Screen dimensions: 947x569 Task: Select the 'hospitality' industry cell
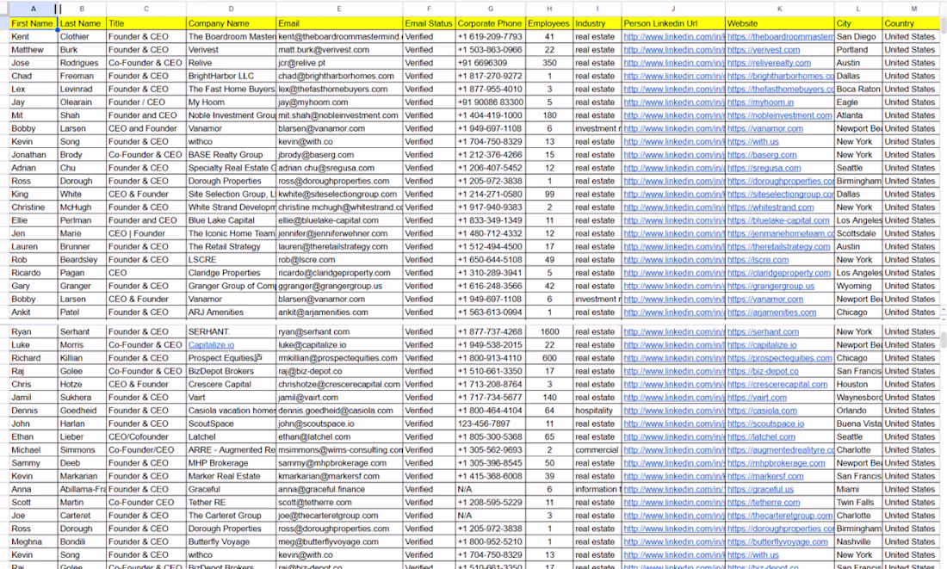[597, 411]
